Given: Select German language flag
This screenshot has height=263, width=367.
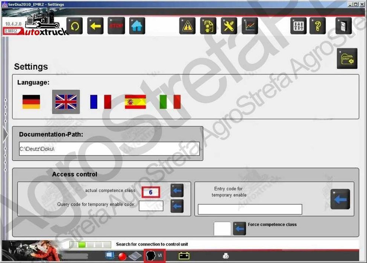Looking at the screenshot, I should coord(31,102).
